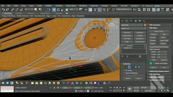Click the Redo arrow icon
173x97 pixels.
pos(8,10)
